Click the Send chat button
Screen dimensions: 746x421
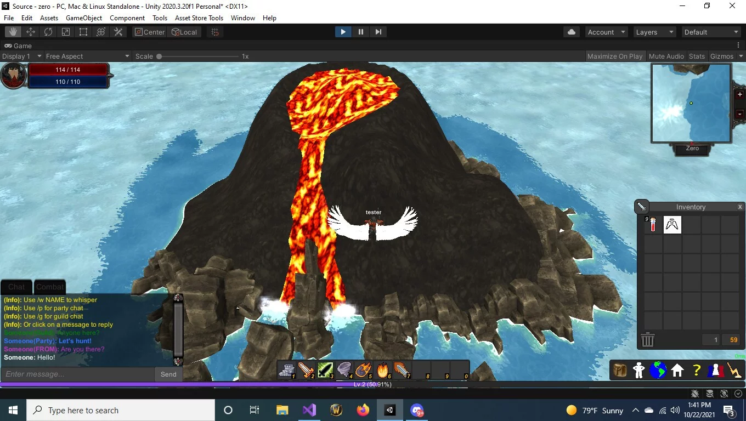coord(168,374)
